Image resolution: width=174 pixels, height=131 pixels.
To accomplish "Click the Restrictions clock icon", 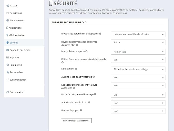I will [7, 13].
